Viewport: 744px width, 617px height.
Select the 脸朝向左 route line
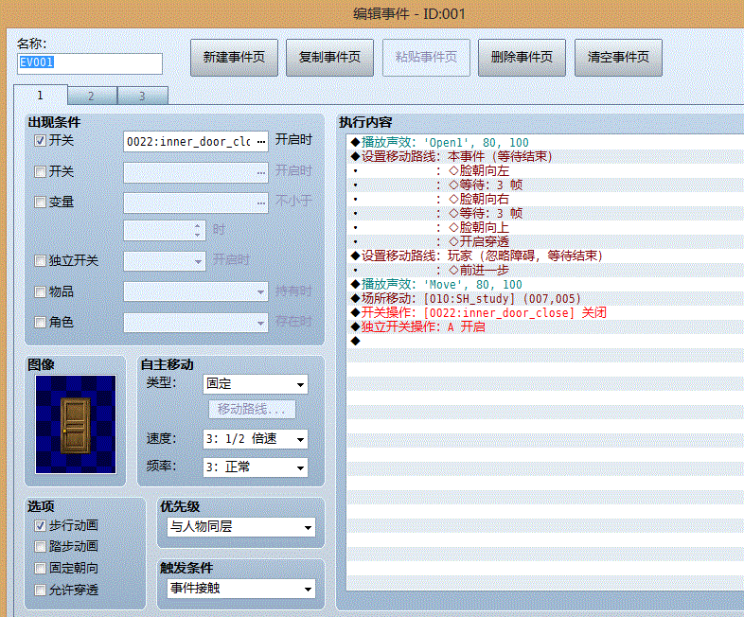[x=545, y=170]
